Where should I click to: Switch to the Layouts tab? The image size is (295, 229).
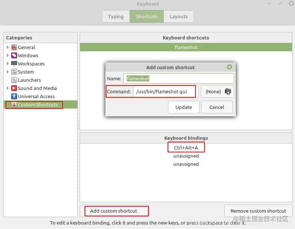pos(179,16)
